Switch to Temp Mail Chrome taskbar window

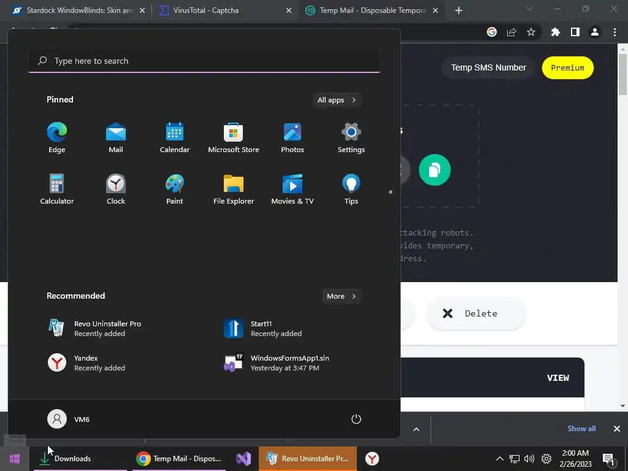pos(179,459)
